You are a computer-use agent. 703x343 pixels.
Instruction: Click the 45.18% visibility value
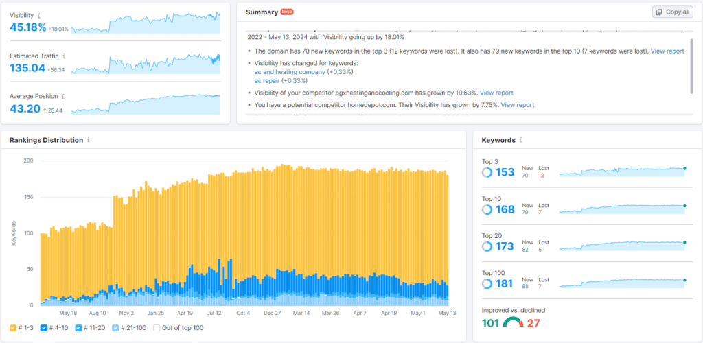[27, 27]
